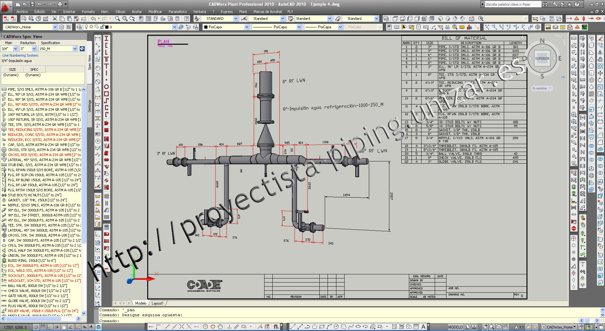The height and width of the screenshot is (331, 605).
Task: Open the Plant menu
Action: (x=243, y=12)
